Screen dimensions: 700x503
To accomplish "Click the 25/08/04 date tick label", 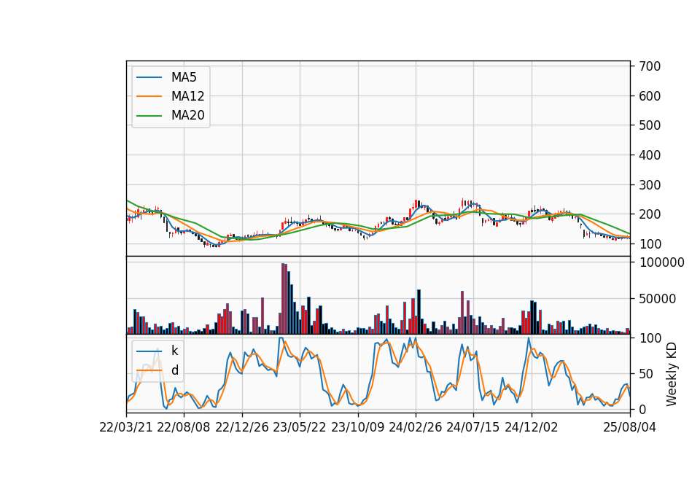I will click(629, 427).
